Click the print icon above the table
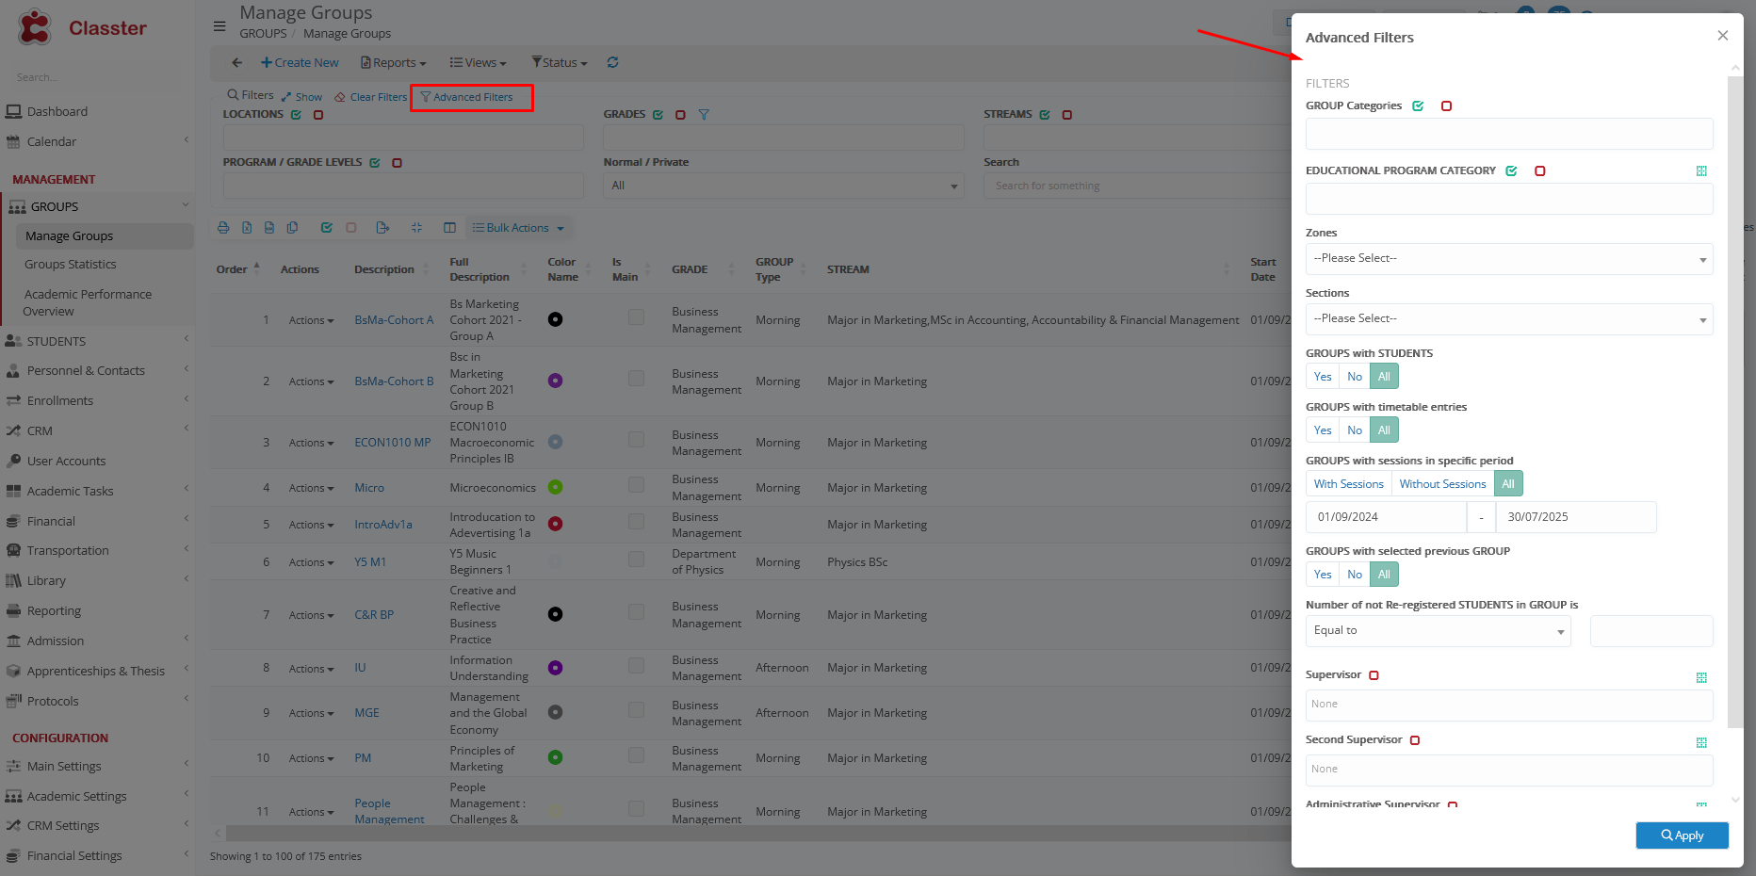 pos(223,228)
